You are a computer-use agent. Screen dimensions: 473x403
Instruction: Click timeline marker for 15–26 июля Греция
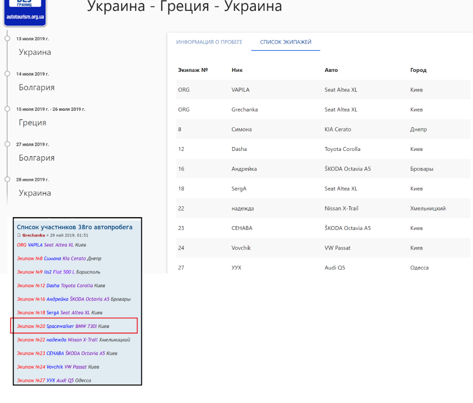click(7, 109)
